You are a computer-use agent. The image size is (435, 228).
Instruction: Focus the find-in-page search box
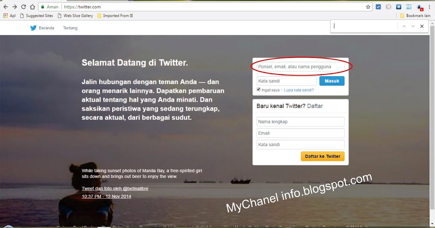(x=364, y=26)
